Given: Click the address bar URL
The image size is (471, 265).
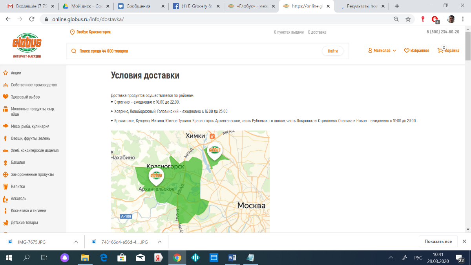Looking at the screenshot, I should click(88, 19).
